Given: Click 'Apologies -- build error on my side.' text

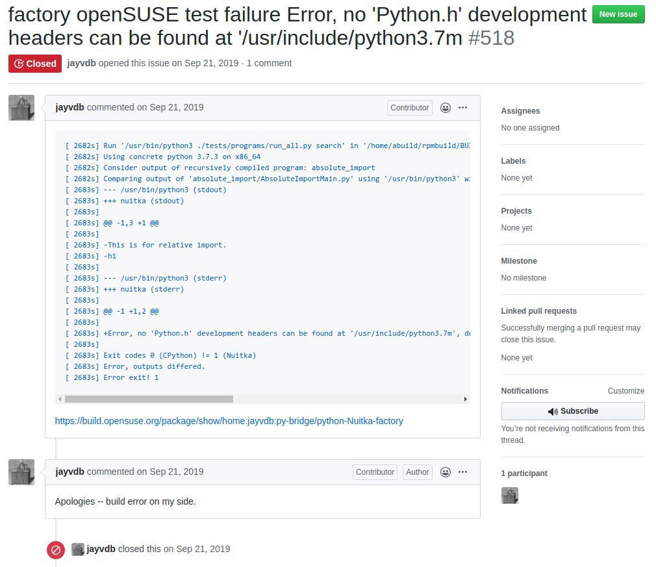Looking at the screenshot, I should pyautogui.click(x=125, y=501).
